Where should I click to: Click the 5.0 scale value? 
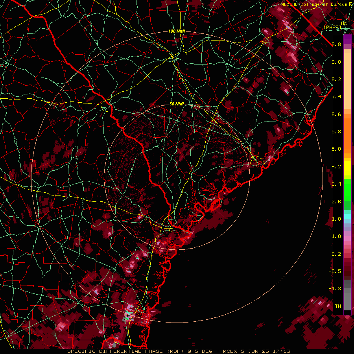336,149
